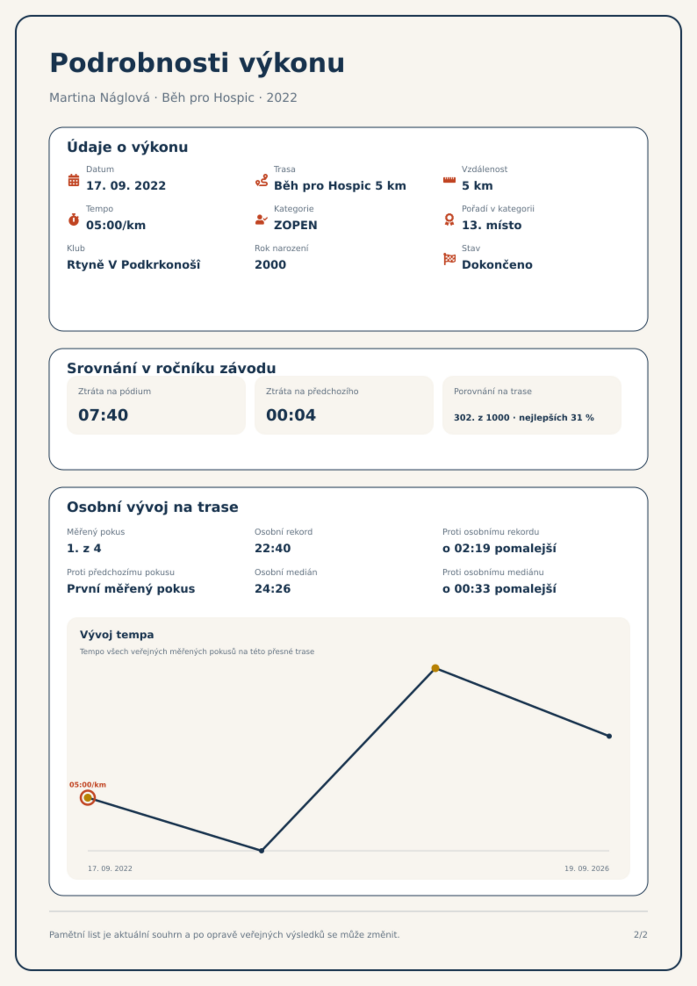Click the Porovnání na trase card

tap(532, 405)
